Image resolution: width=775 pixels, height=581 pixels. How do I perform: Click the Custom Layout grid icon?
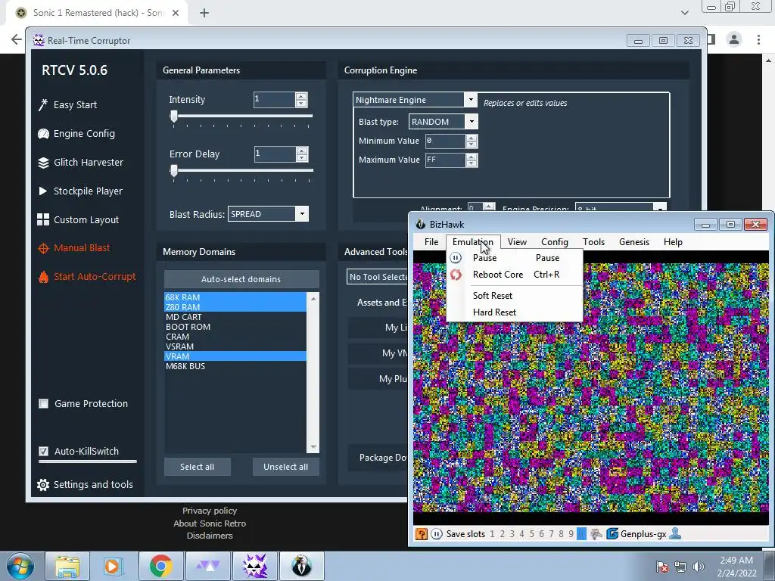click(x=43, y=219)
